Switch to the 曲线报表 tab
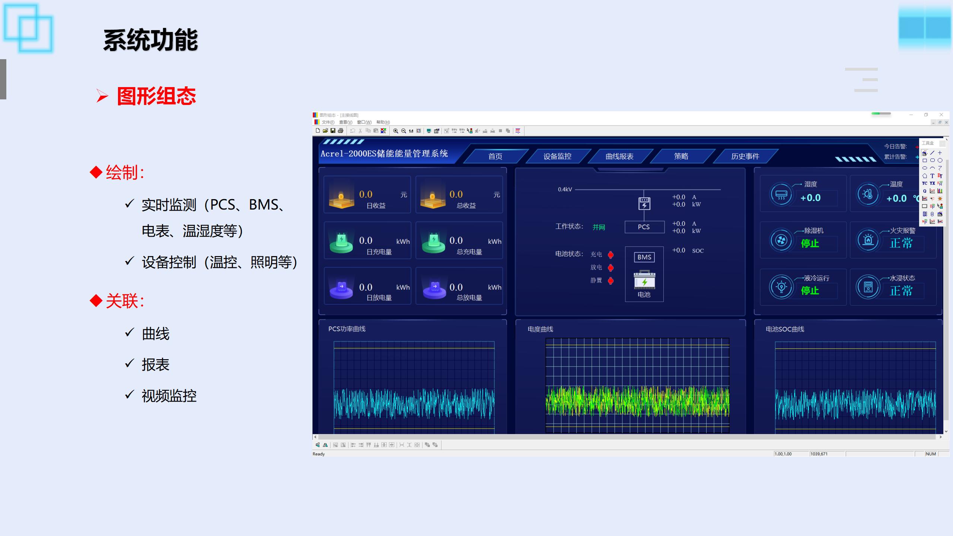 pos(619,156)
